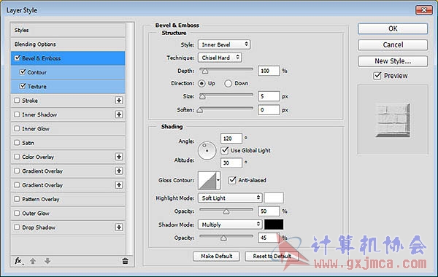The height and width of the screenshot is (277, 438).
Task: Expand the Highlight Mode Soft Light dropdown
Action: (230, 198)
